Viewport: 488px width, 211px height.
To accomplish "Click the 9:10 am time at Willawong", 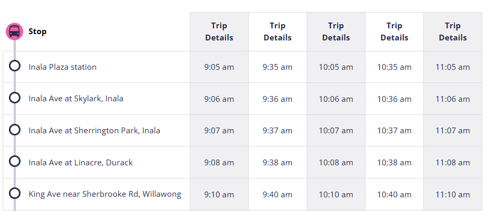I will [x=219, y=195].
